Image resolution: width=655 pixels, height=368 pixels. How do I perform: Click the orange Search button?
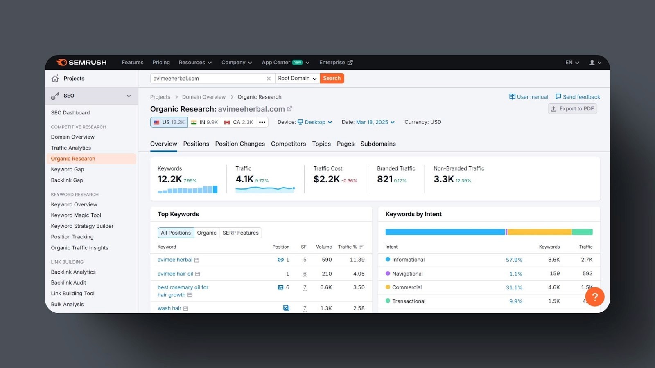click(332, 79)
